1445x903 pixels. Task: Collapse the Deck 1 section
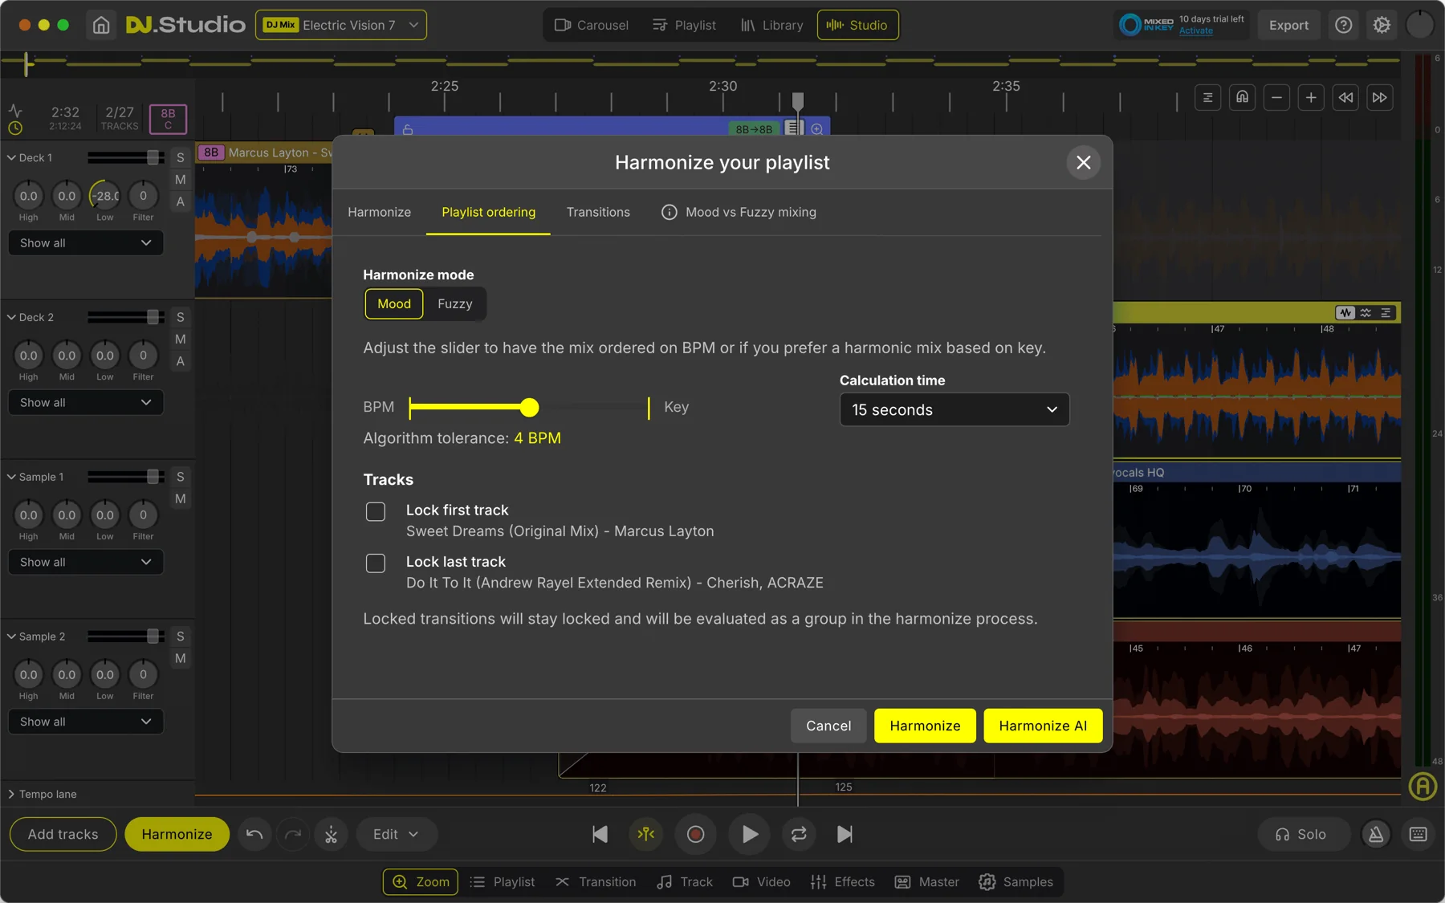pos(11,157)
